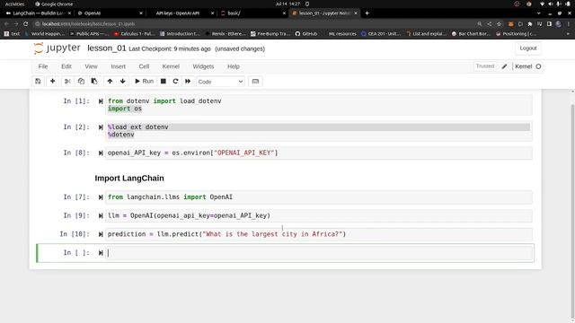Run the selected cell
Screen dimensions: 575x323
click(x=144, y=82)
